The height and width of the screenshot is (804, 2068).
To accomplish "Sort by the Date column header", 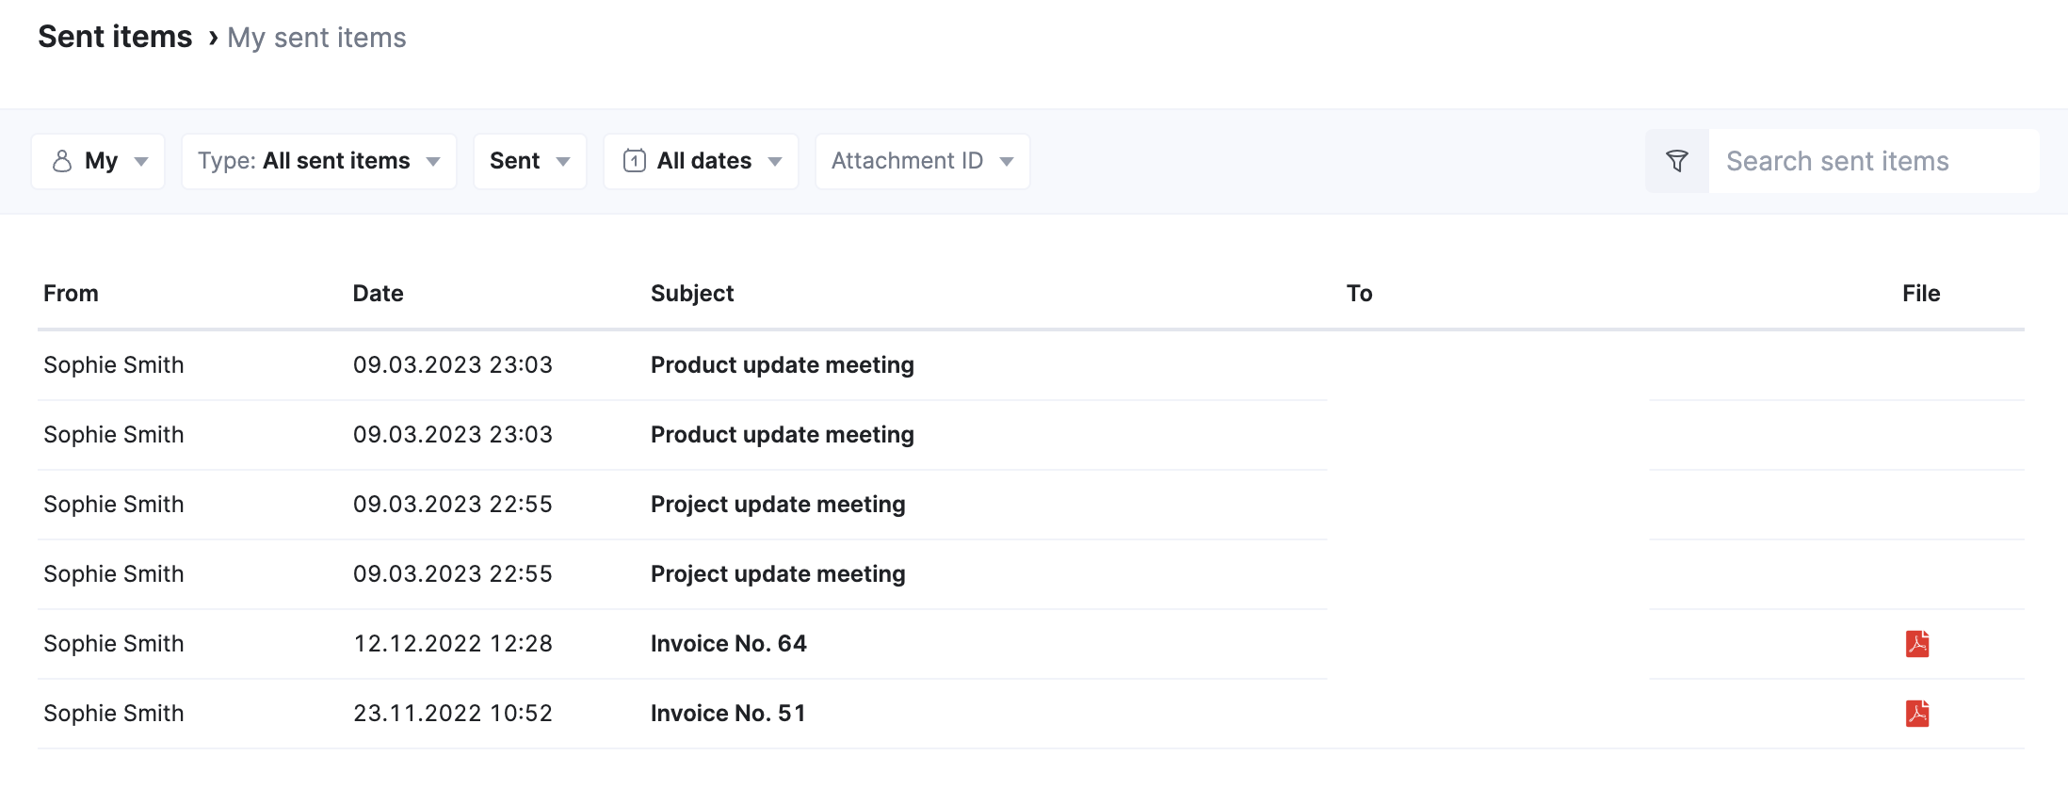I will pyautogui.click(x=378, y=294).
